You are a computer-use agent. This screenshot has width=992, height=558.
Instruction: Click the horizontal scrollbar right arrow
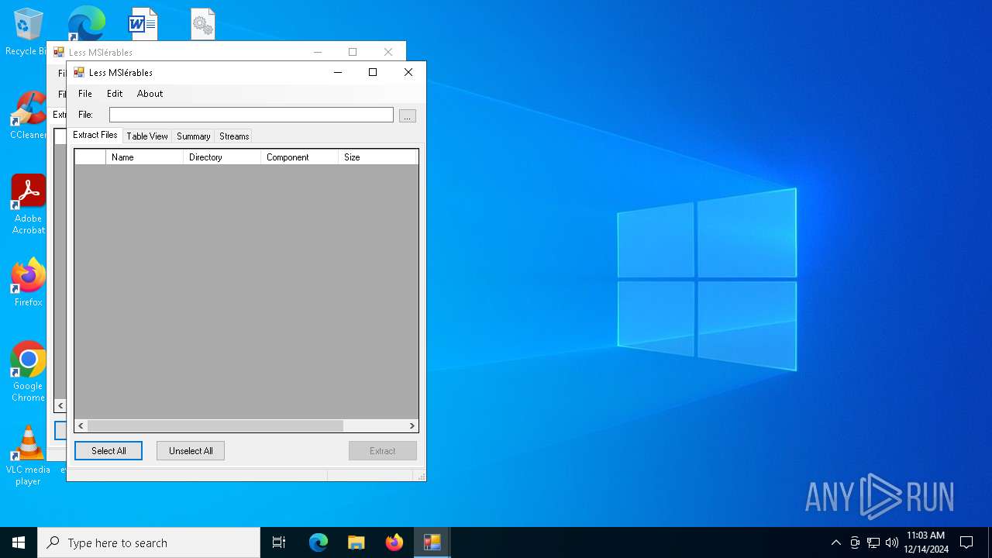coord(412,426)
